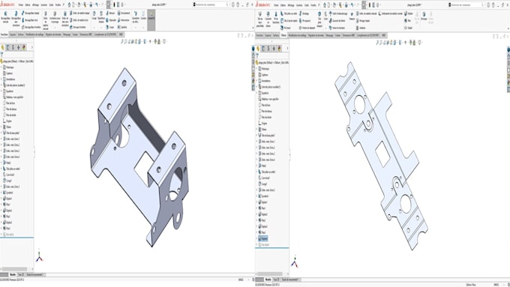
Task: Click horizontal scrollbar under left feature tree
Action: [15, 269]
